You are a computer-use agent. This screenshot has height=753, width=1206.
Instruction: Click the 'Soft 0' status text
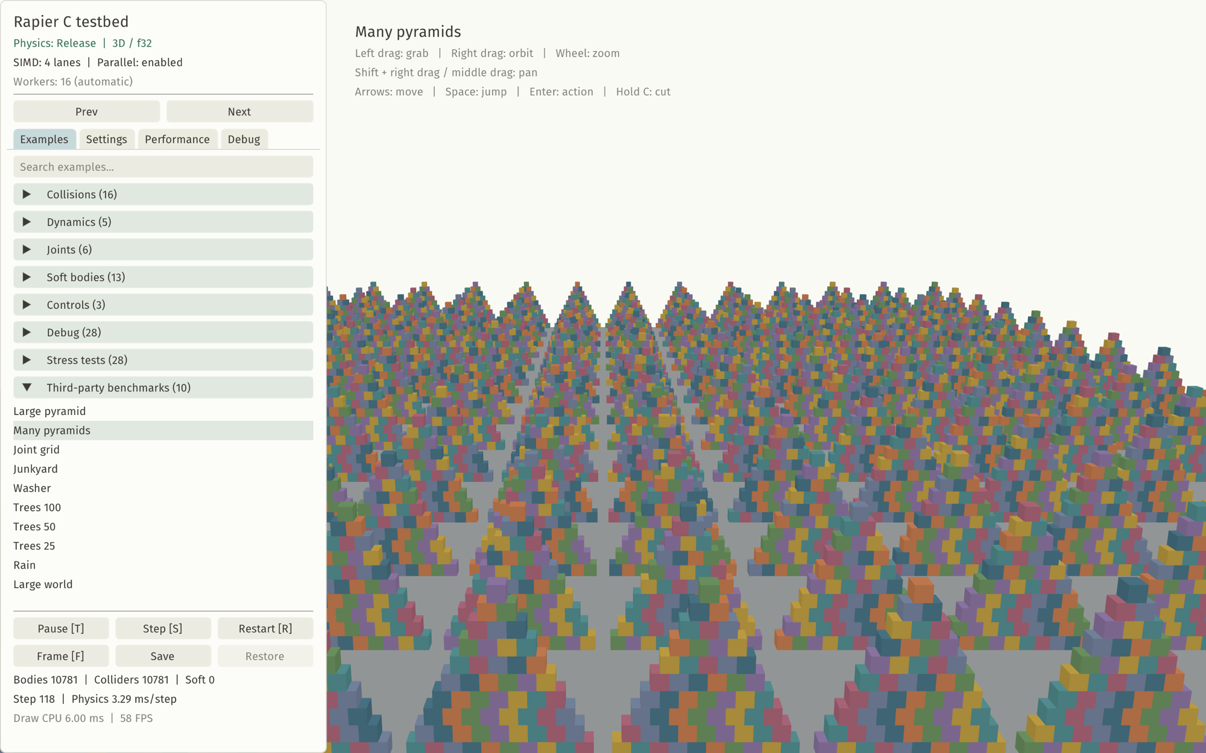click(x=200, y=680)
